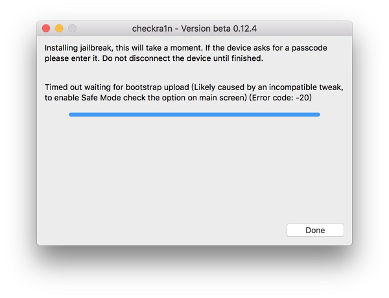Click the word 'passcode' in instructions

[309, 47]
